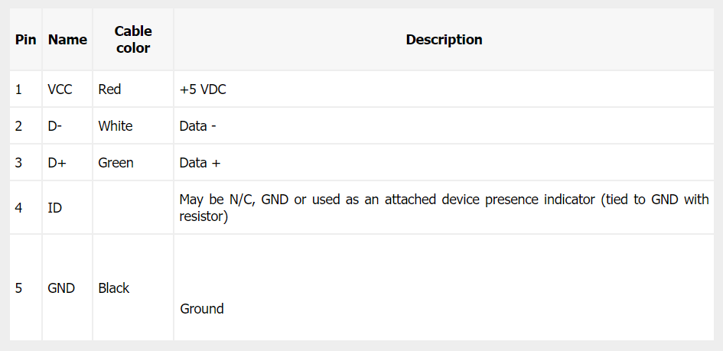
Task: Click the +5 VDC description text
Action: [x=203, y=89]
